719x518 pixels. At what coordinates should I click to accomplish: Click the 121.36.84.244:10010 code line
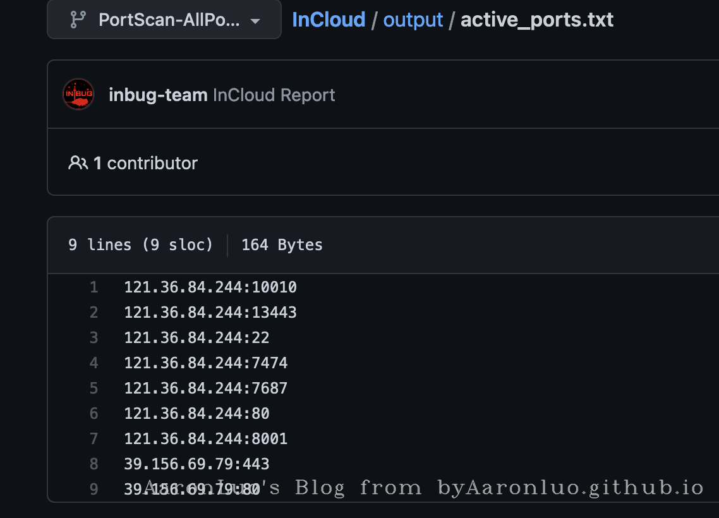click(210, 287)
